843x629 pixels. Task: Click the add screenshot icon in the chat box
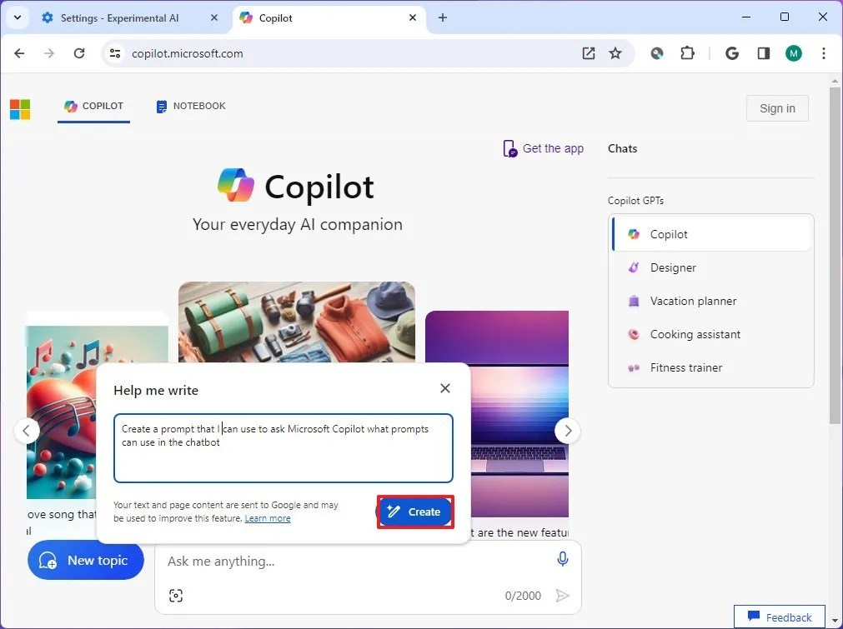tap(175, 596)
